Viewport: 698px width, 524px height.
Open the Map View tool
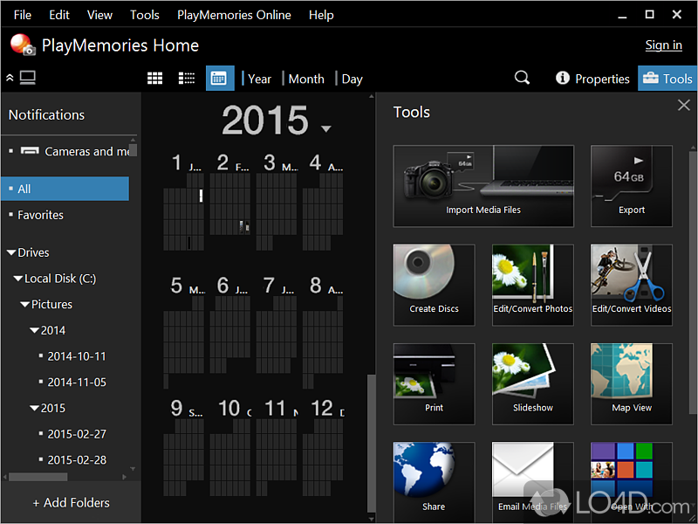631,383
